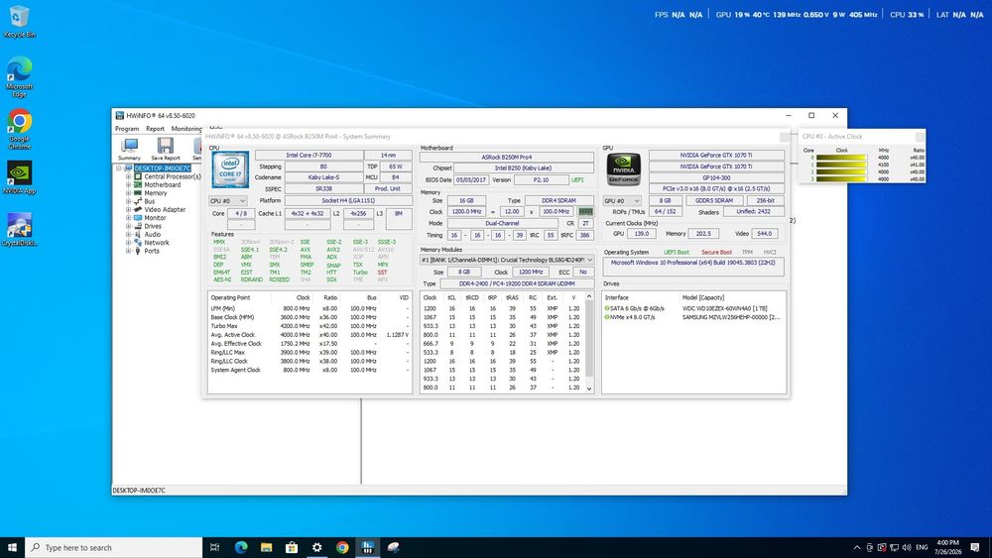Open Google Chrome desktop shortcut
The image size is (992, 558).
(19, 129)
